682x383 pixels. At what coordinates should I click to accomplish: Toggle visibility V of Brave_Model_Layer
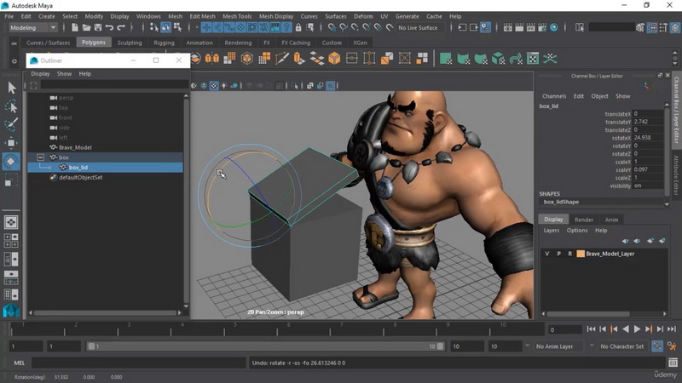[547, 254]
